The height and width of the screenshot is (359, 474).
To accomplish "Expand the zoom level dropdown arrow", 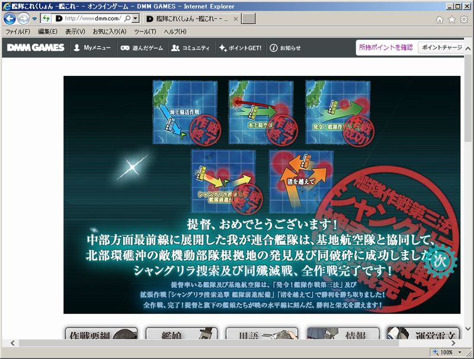I will coord(460,352).
